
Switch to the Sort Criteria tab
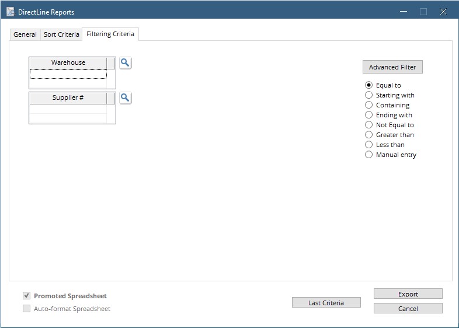click(61, 34)
